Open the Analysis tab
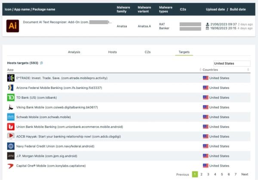The image size is (258, 180). pyautogui.click(x=74, y=52)
